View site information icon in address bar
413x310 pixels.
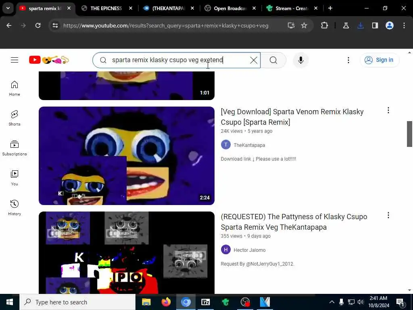point(55,25)
